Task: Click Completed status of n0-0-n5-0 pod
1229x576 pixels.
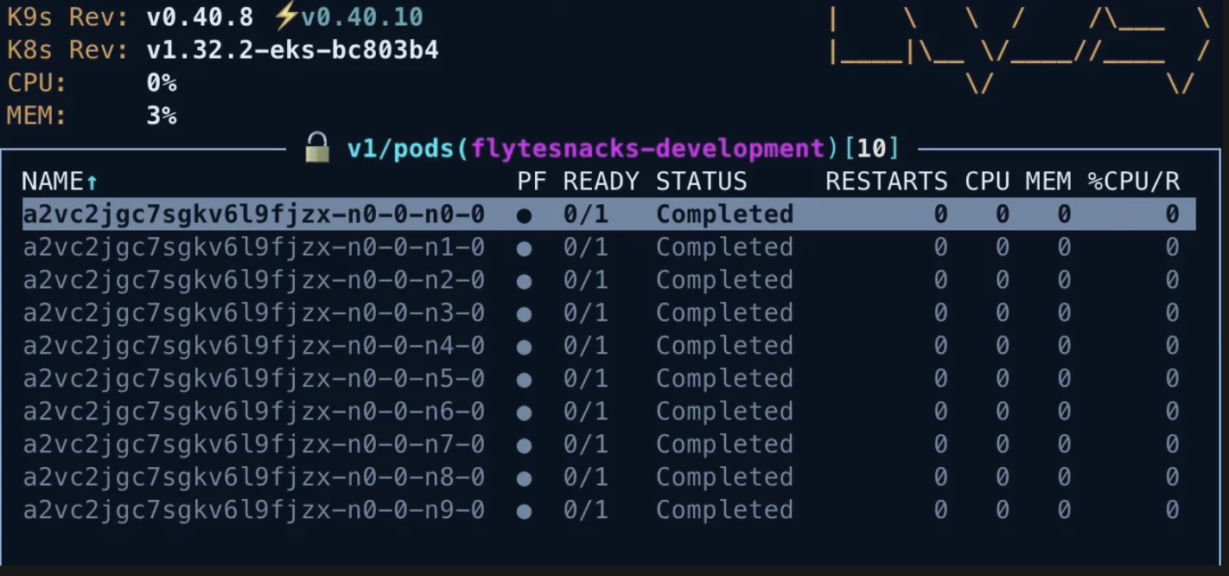Action: 724,379
